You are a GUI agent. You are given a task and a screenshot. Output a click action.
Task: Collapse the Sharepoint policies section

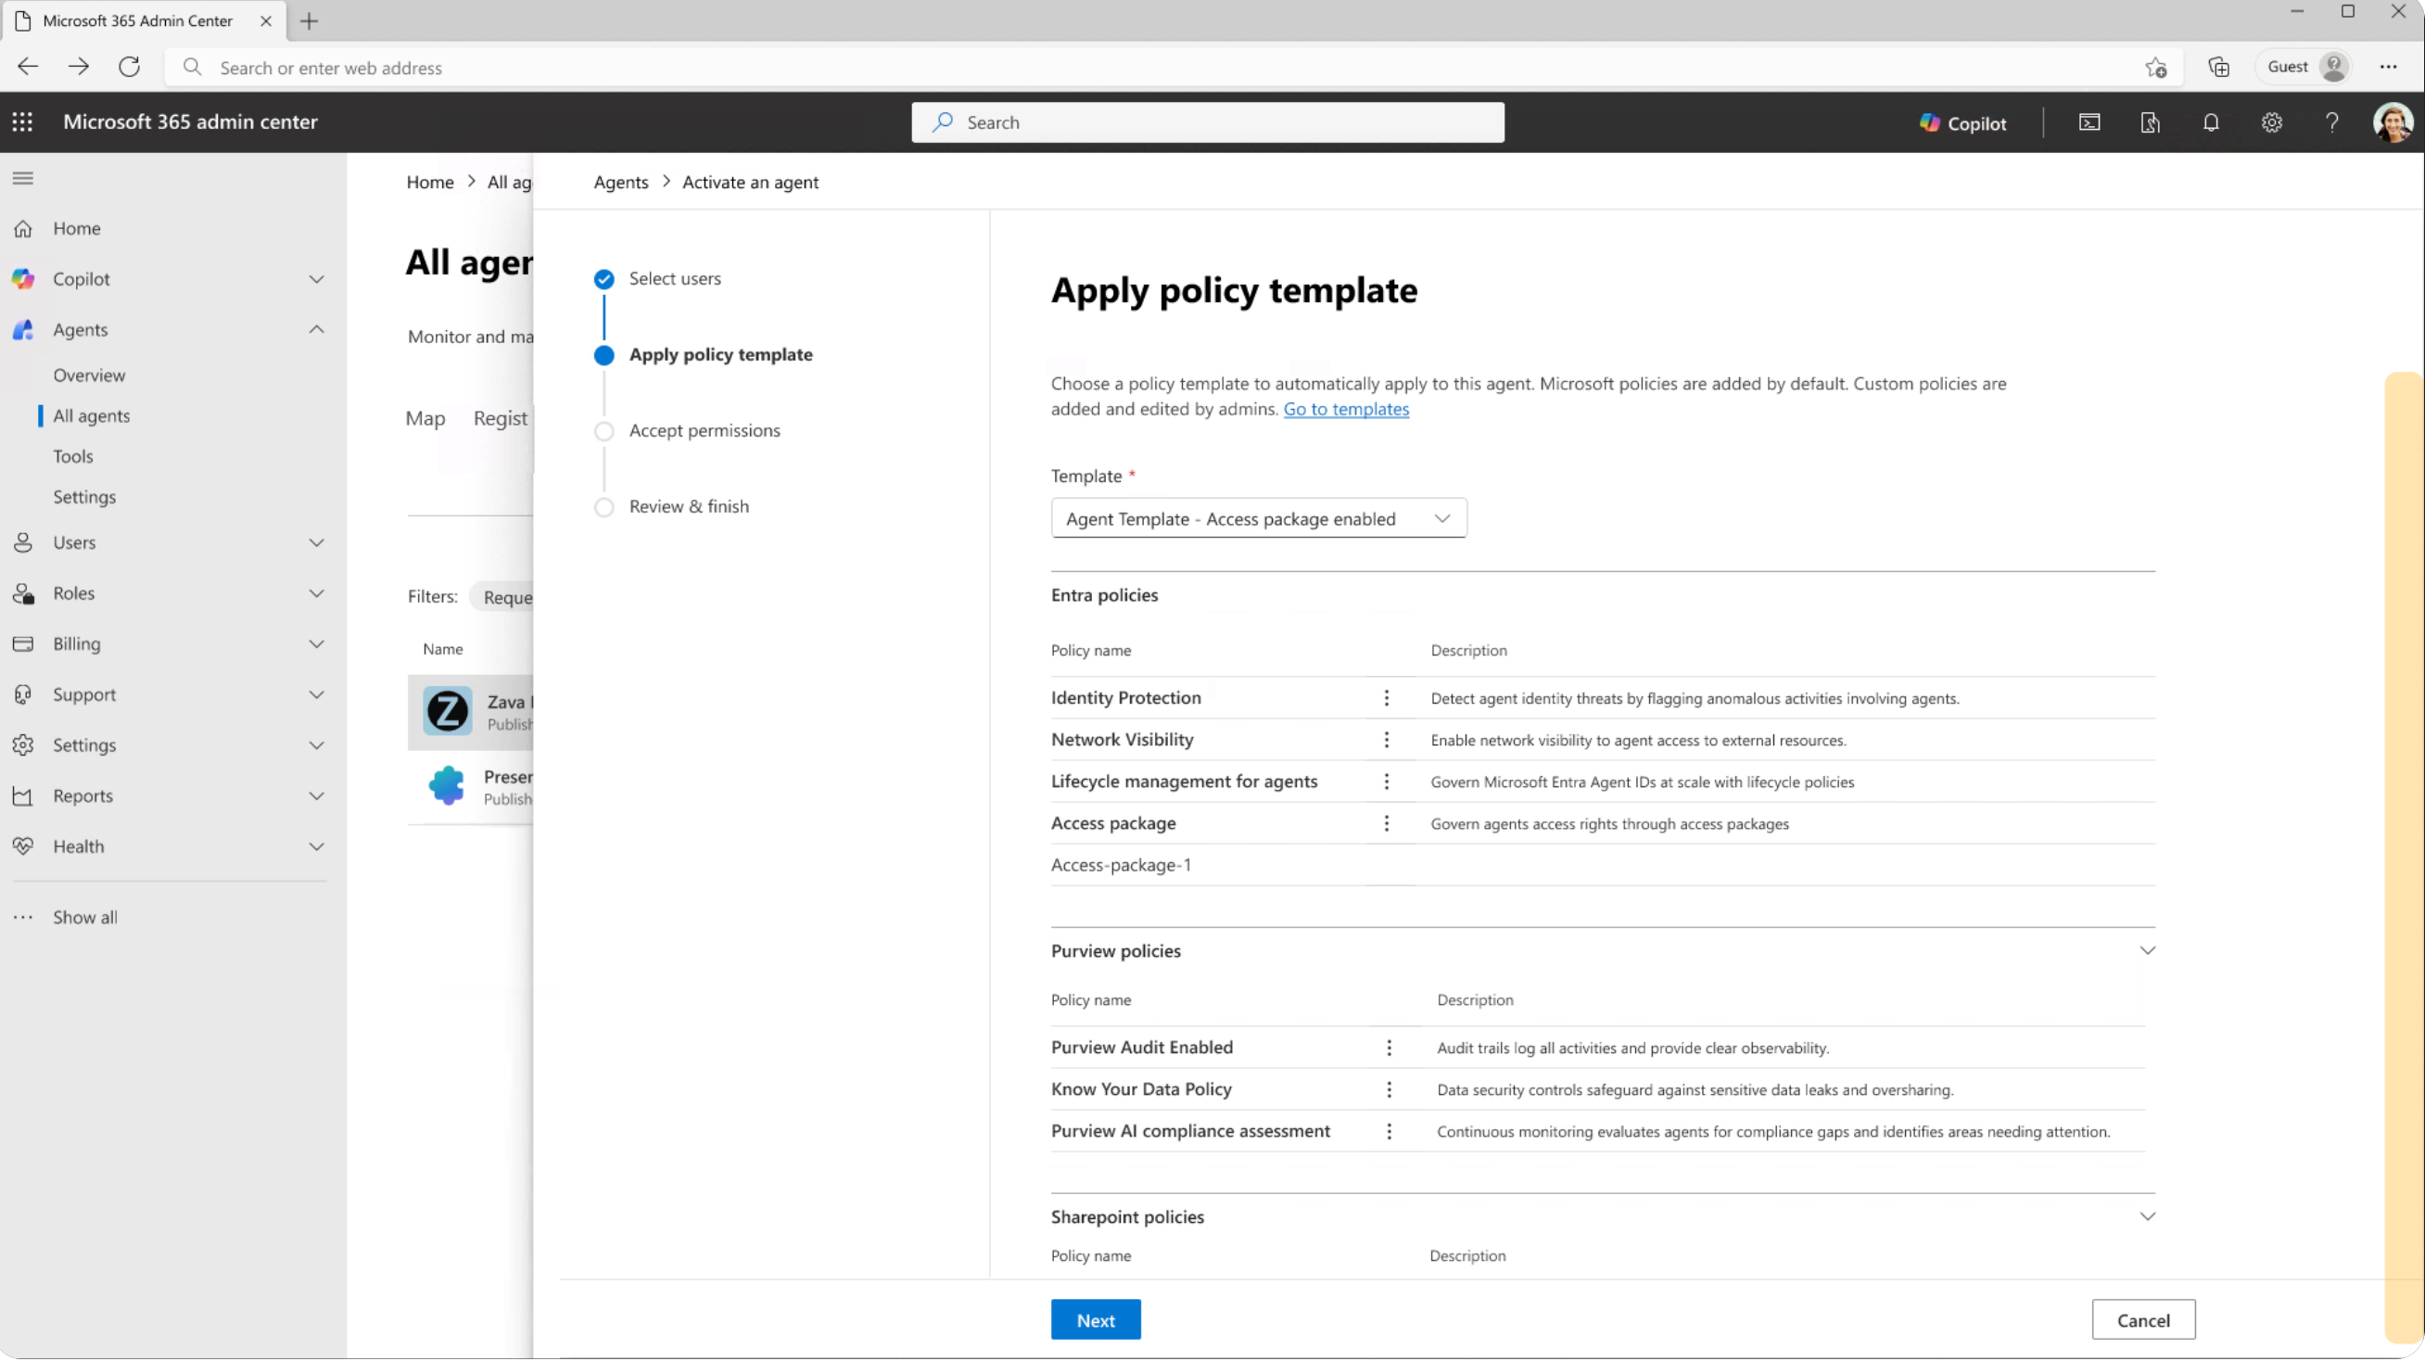[2147, 1217]
